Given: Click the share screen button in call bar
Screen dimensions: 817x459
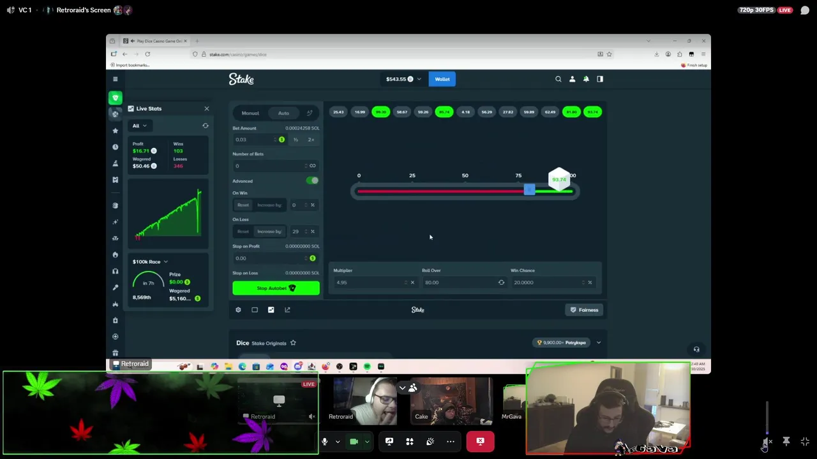Looking at the screenshot, I should 389,441.
